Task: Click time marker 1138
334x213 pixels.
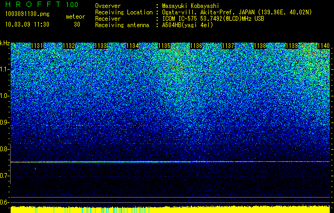Action: [260, 46]
